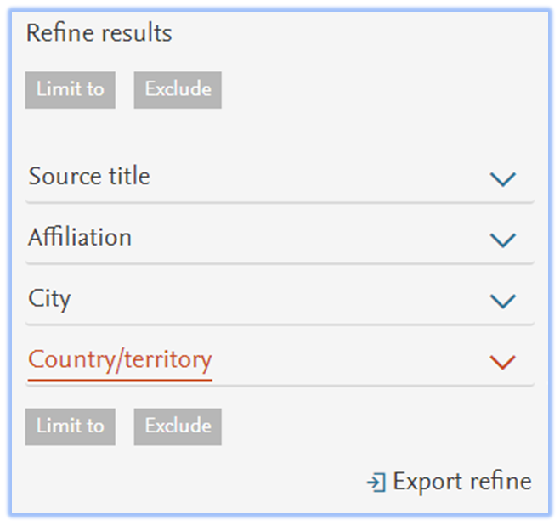This screenshot has height=525, width=560.
Task: Expand the Affiliation filter section
Action: click(x=280, y=237)
